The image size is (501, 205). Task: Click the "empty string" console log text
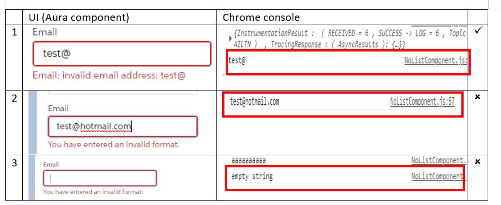coord(252,177)
